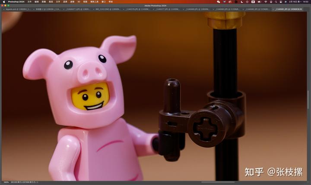The height and width of the screenshot is (185, 311).
Task: Open the Apple menu
Action: tap(4, 2)
